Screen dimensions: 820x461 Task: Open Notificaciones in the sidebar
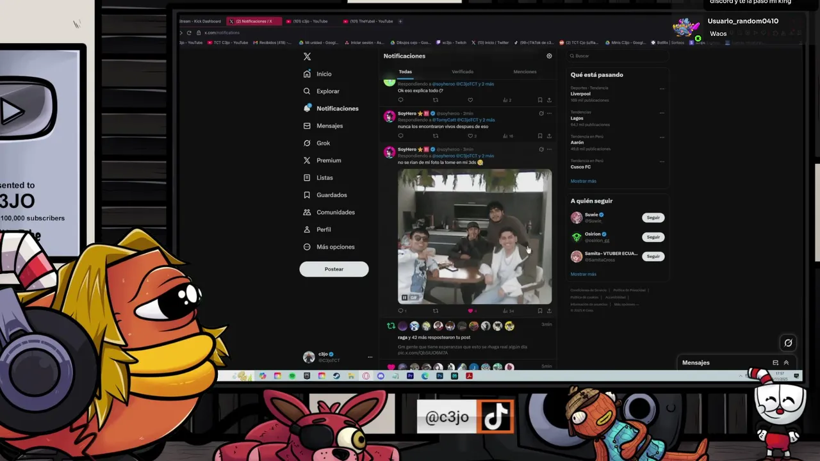pos(331,108)
